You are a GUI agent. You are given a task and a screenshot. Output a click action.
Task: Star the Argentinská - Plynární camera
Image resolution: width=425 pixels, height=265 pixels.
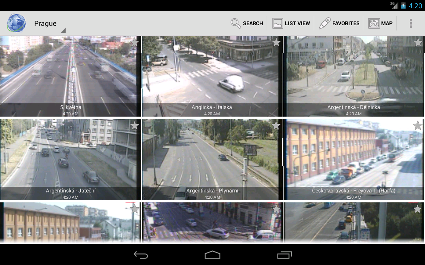276,126
